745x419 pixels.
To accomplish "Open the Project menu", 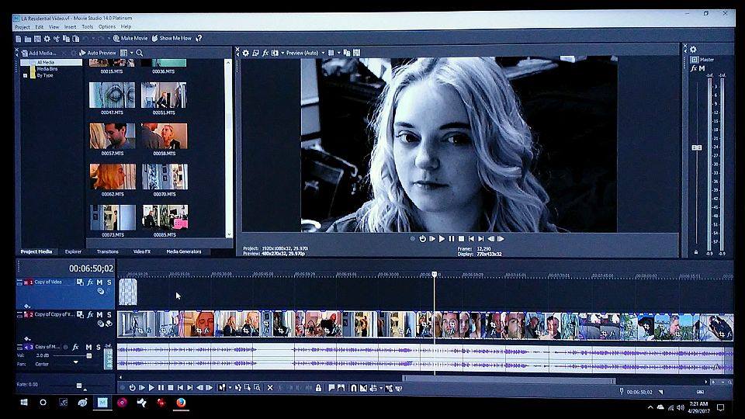I will pyautogui.click(x=23, y=27).
